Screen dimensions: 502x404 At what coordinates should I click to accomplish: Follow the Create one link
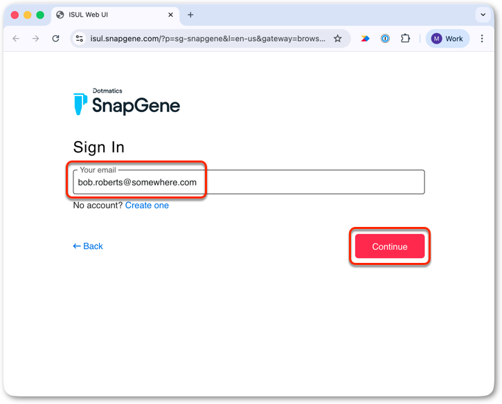pos(147,205)
